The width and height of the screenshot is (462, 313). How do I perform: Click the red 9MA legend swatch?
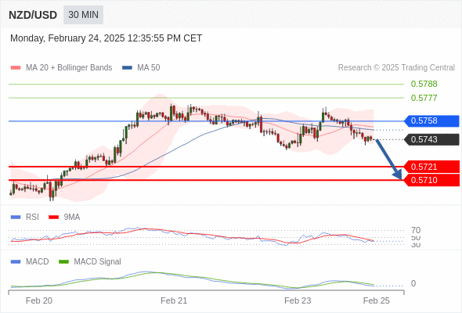click(x=53, y=218)
